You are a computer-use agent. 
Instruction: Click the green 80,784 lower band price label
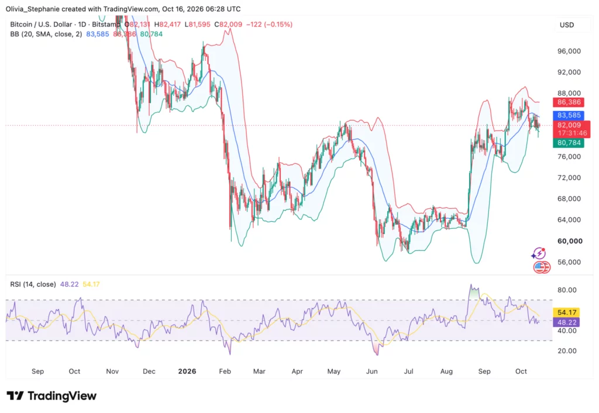pyautogui.click(x=569, y=143)
